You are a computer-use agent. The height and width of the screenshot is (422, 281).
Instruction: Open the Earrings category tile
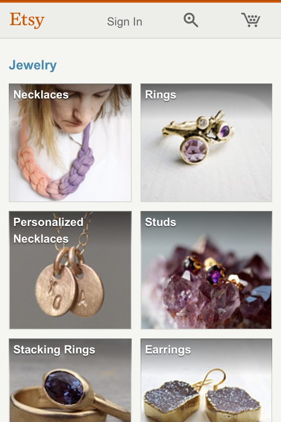pos(206,380)
